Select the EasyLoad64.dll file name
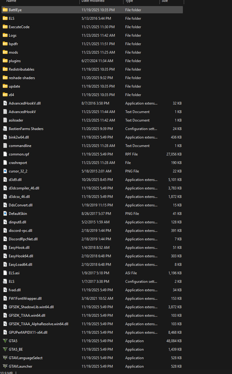 [20, 265]
